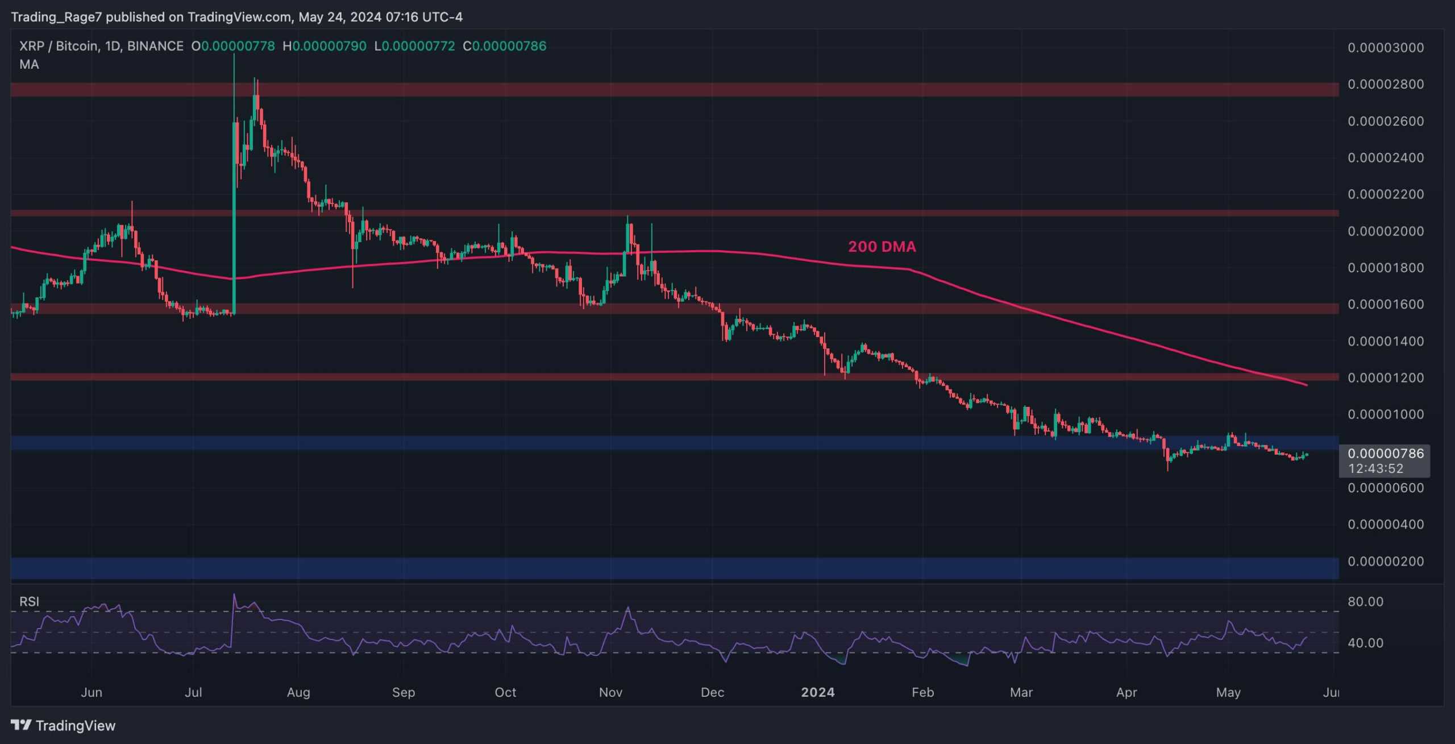
Task: Click the 0.00002600 price axis label
Action: point(1386,121)
